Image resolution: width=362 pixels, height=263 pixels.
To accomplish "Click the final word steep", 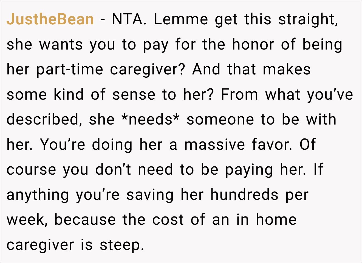I will [122, 245].
